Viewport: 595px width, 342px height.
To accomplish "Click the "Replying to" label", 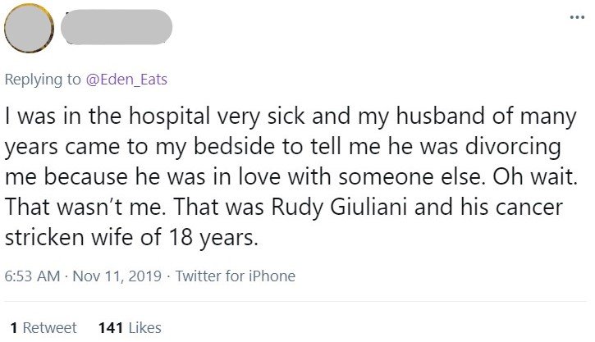I will click(43, 80).
